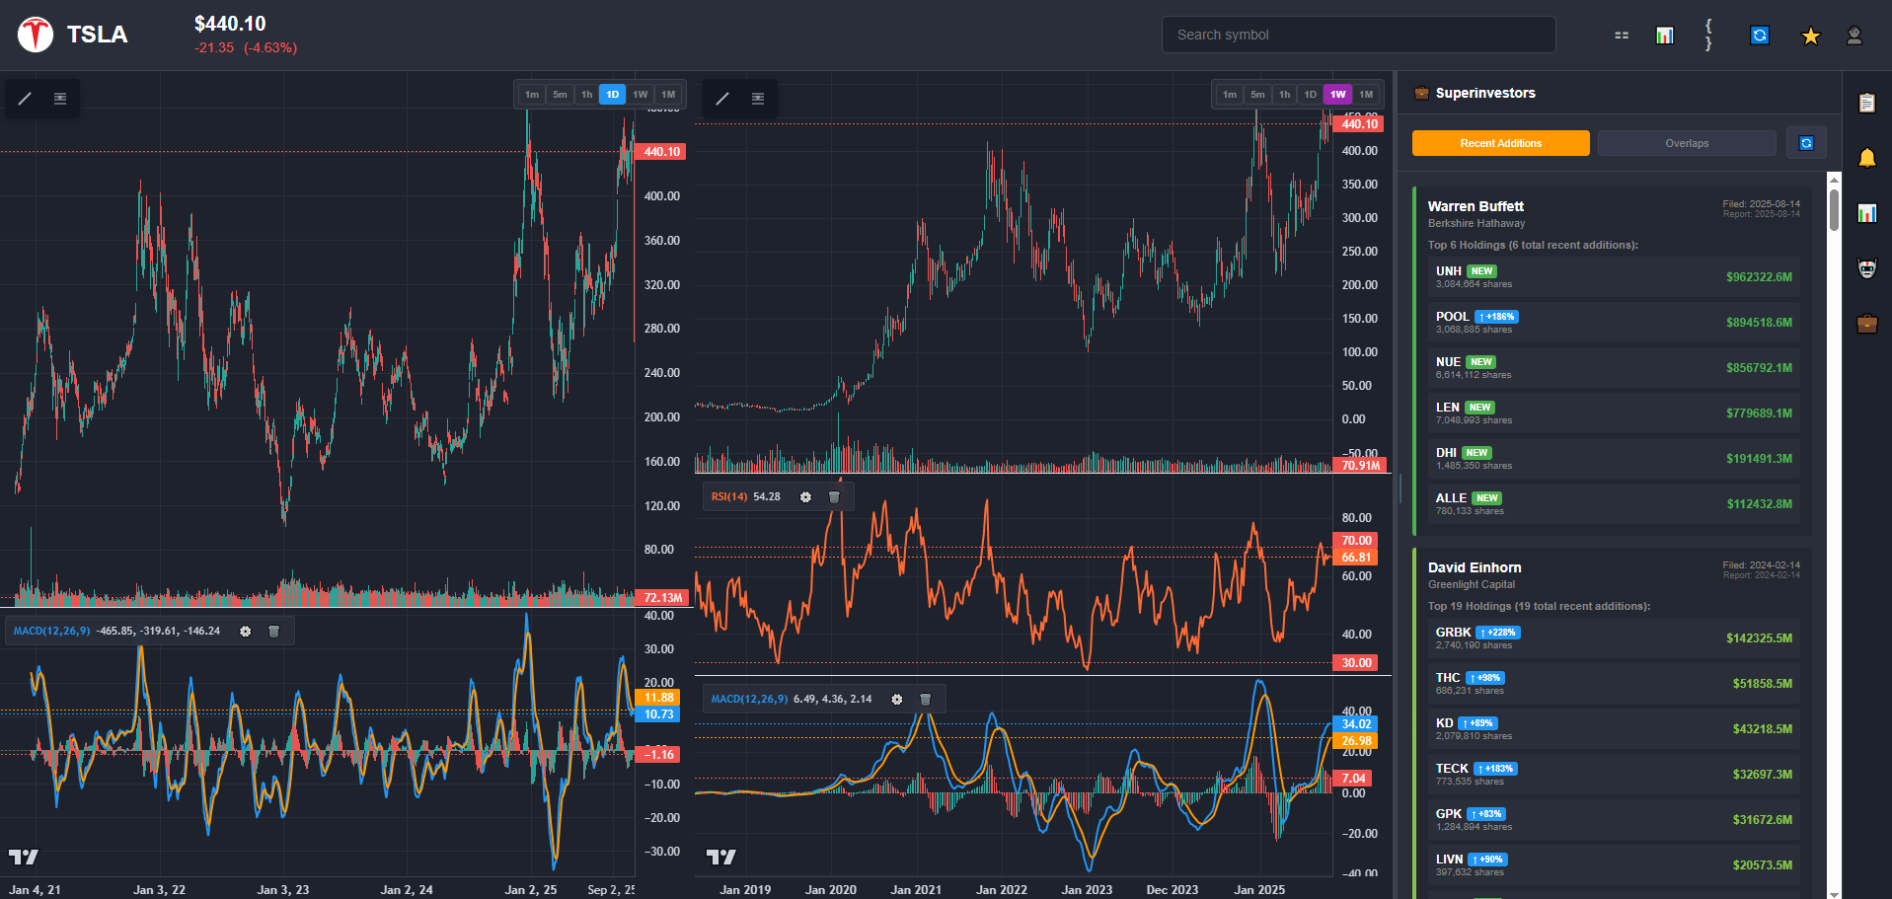Open the UNH holding row under Warren Buffett
The image size is (1892, 899).
point(1614,277)
